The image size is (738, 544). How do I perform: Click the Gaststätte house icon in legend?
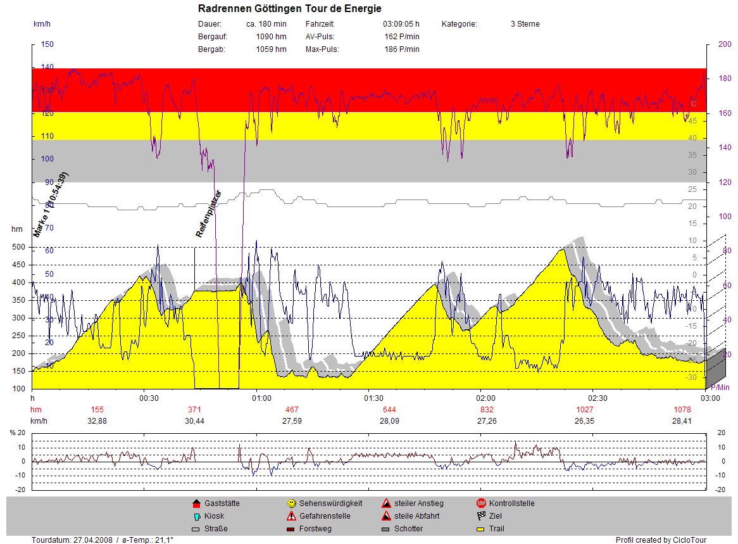[x=196, y=503]
